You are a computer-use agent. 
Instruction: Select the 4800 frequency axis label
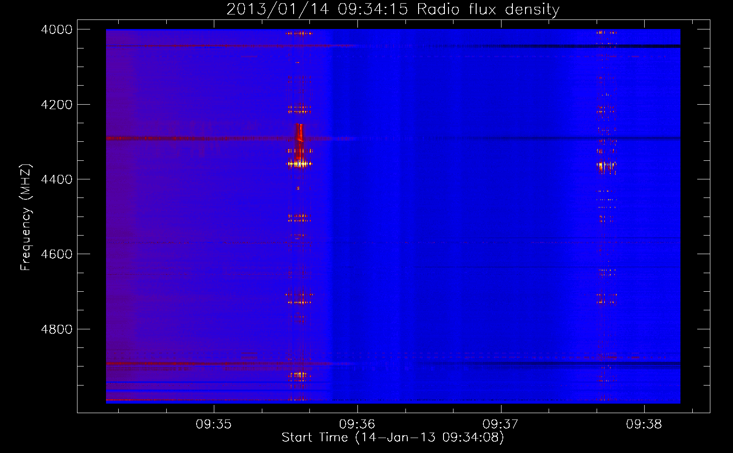(57, 329)
